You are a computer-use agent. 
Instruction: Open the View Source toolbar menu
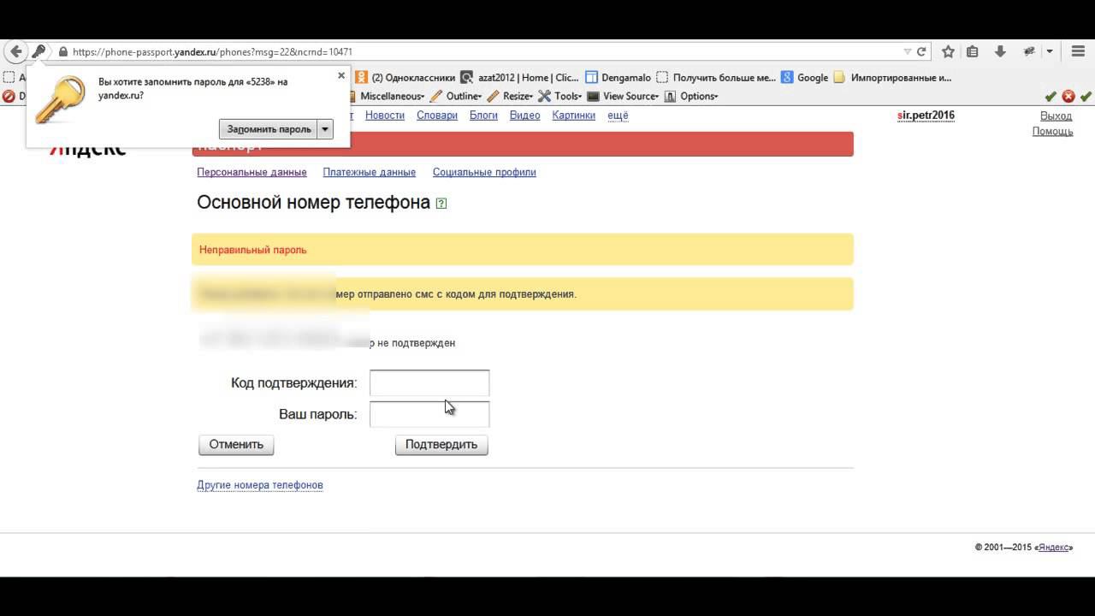point(623,96)
